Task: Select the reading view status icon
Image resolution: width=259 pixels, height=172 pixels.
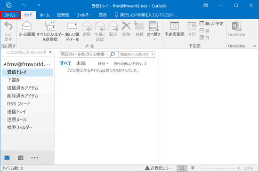Action: coord(193,168)
